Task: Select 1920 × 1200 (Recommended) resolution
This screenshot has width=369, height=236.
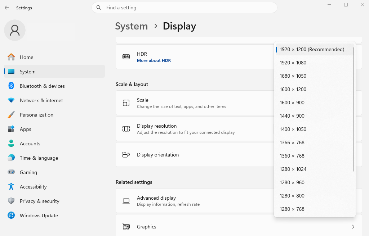Action: click(315, 49)
